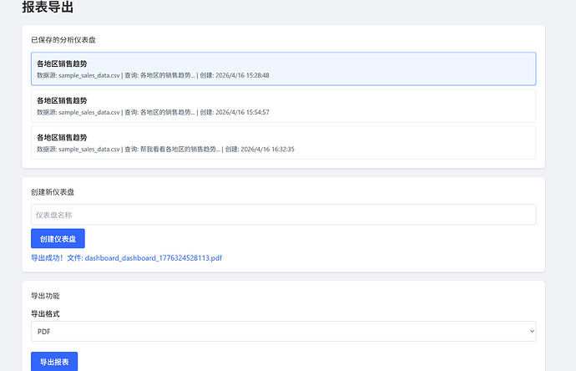Click the first entry's sample_sales_data.csv source text
576x371 pixels.
click(89, 75)
